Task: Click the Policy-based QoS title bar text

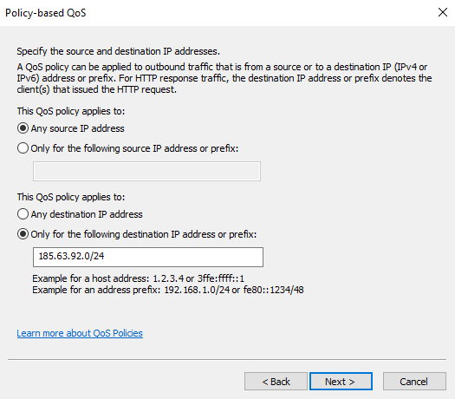Action: tap(46, 13)
